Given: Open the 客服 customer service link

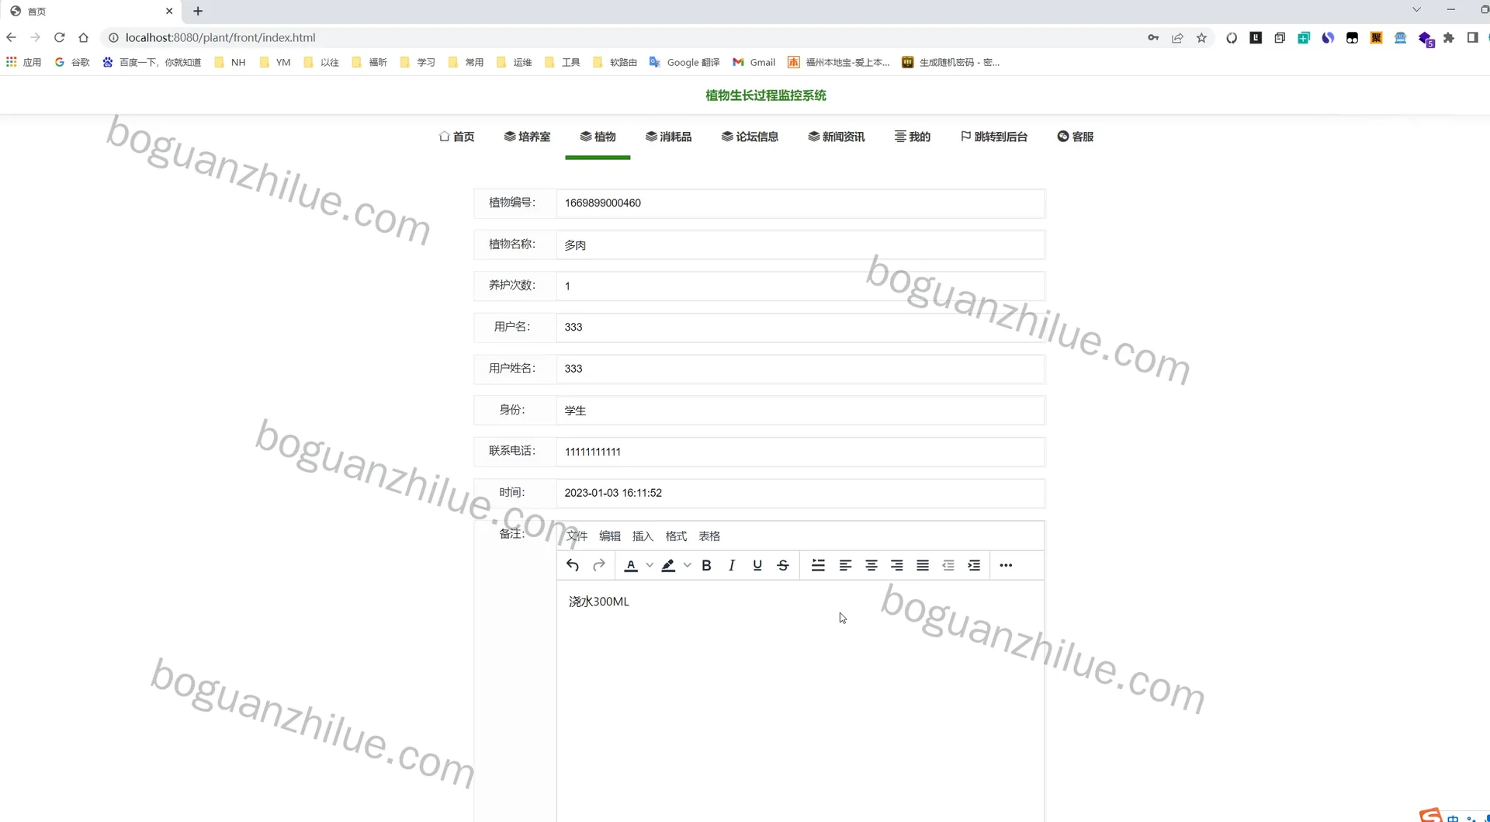Looking at the screenshot, I should pyautogui.click(x=1076, y=137).
